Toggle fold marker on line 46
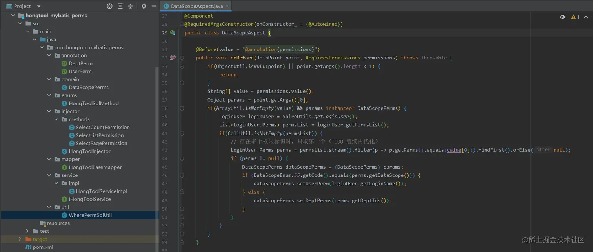Viewport: 593px width, 252px height. 182,175
